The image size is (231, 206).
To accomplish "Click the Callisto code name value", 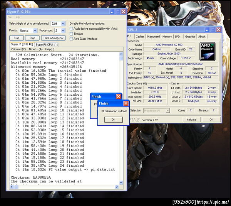I will coord(157,49).
